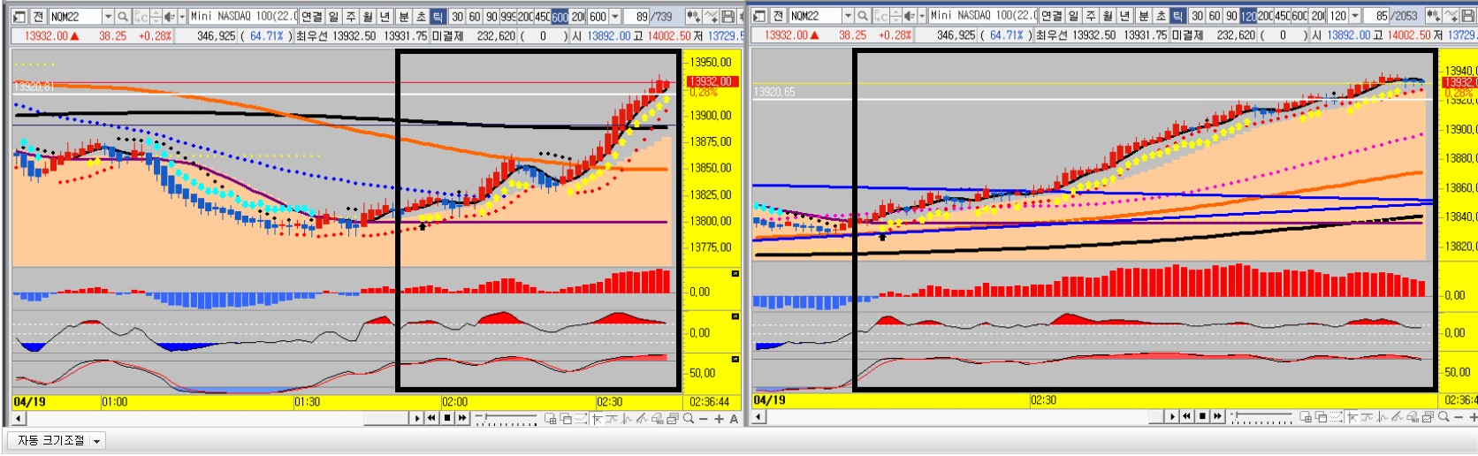
Task: Click play button on left chart bottom bar
Action: click(x=417, y=418)
